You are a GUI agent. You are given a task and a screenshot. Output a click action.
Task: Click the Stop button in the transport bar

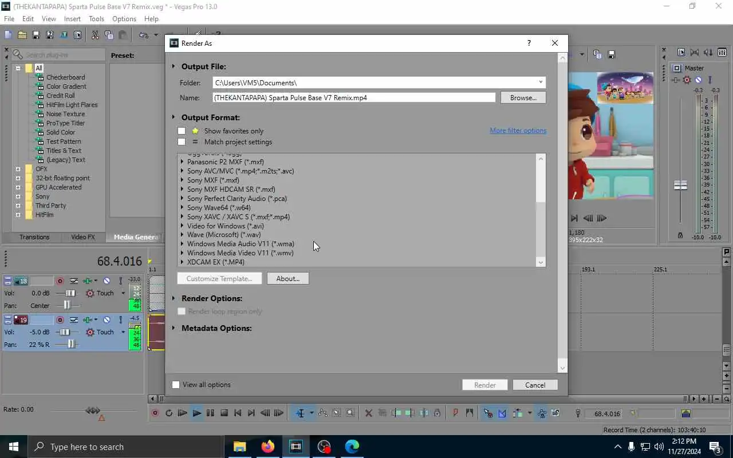pyautogui.click(x=224, y=413)
